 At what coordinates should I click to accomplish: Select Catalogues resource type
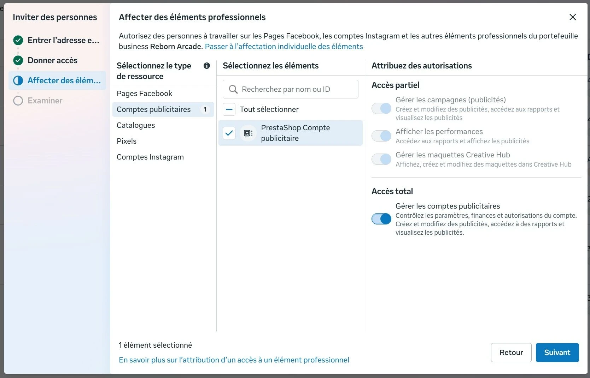click(x=163, y=125)
